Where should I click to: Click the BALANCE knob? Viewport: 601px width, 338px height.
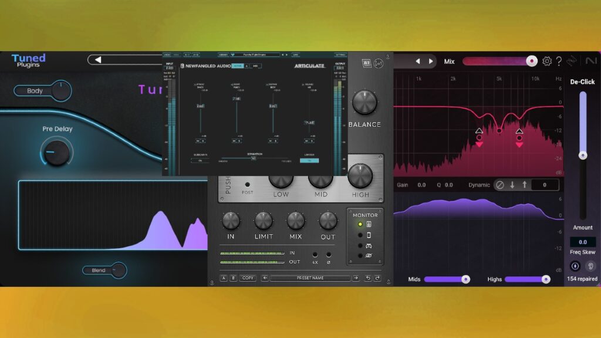coord(364,103)
